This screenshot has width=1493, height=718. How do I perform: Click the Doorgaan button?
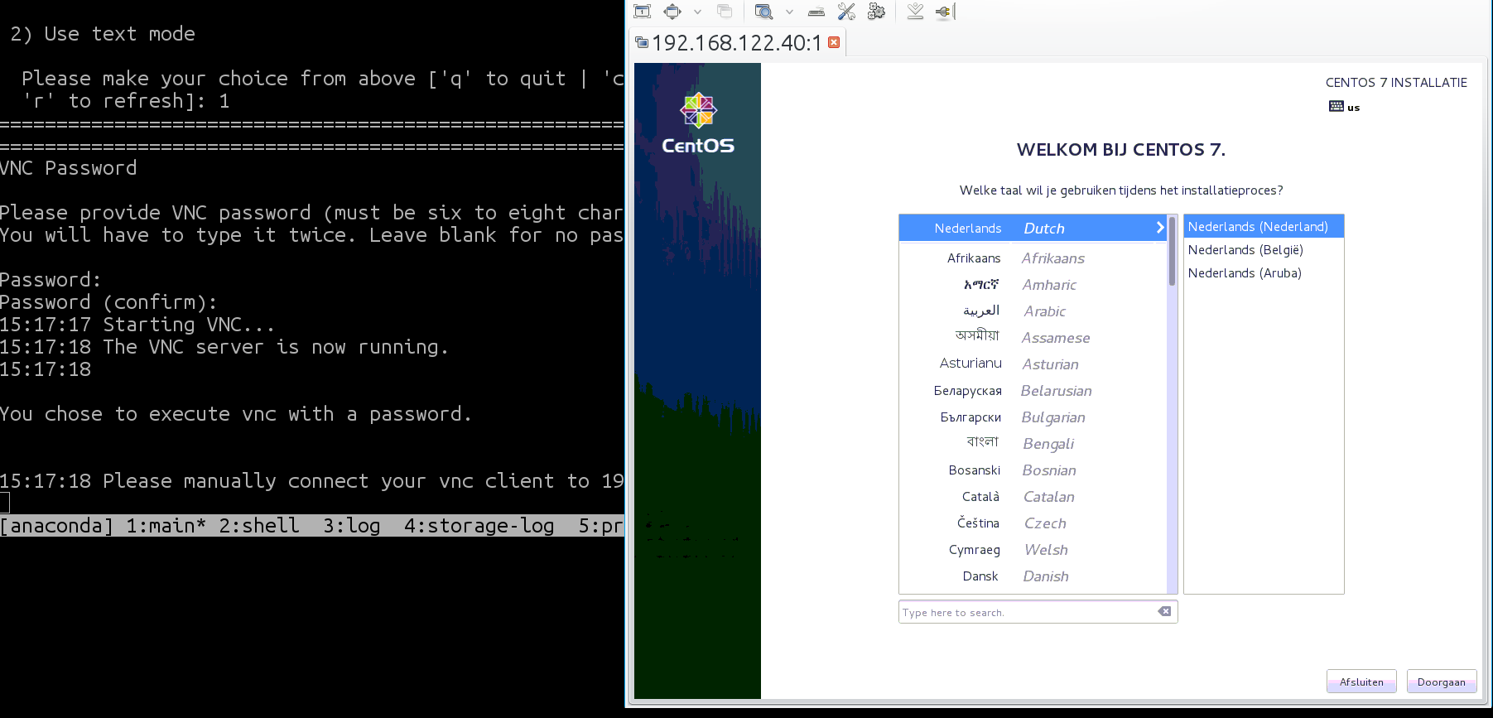[1441, 682]
